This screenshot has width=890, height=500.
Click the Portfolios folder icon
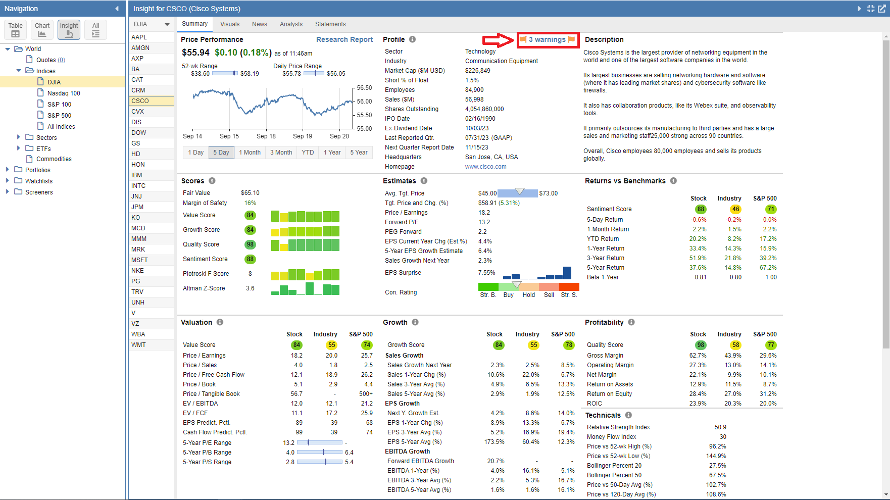pos(19,170)
